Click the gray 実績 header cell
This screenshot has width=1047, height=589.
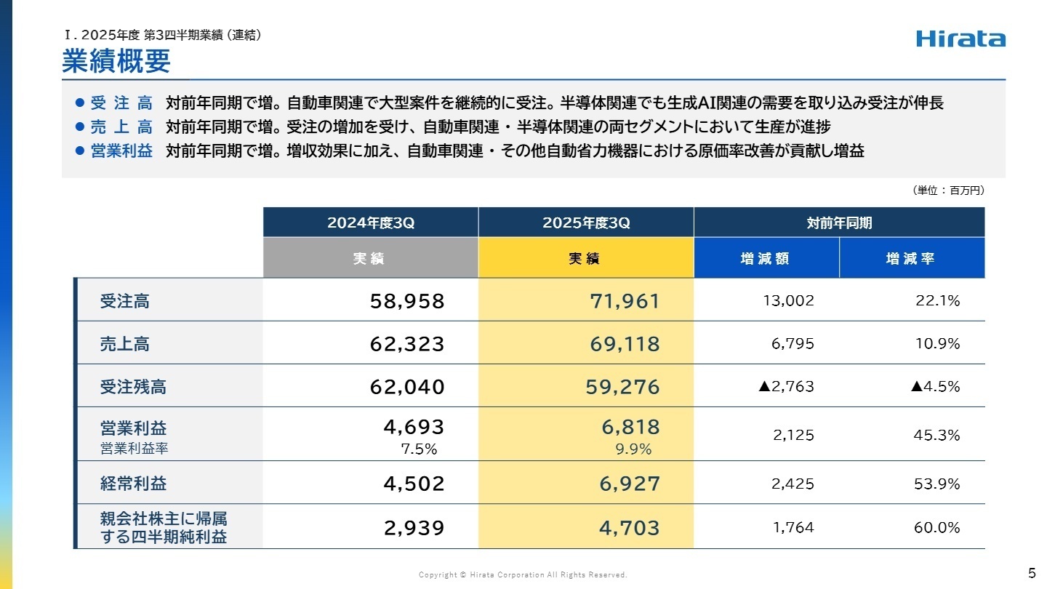369,257
